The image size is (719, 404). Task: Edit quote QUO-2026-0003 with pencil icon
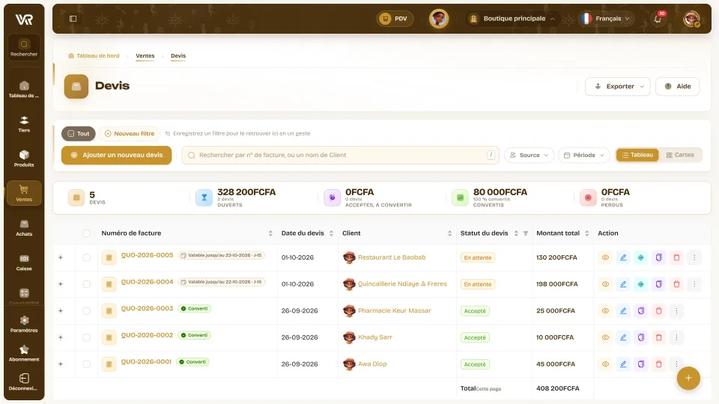point(623,310)
